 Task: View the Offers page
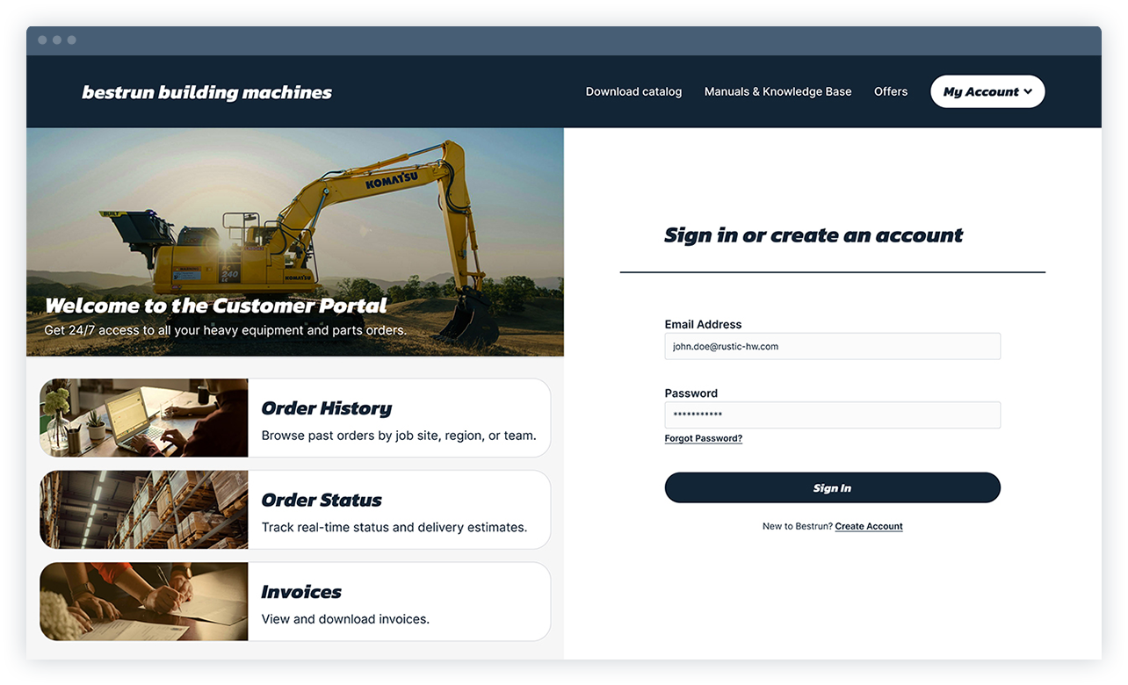891,91
